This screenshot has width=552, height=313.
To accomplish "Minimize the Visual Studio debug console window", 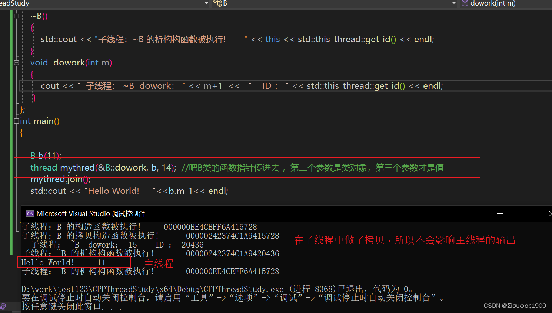I will [x=500, y=213].
